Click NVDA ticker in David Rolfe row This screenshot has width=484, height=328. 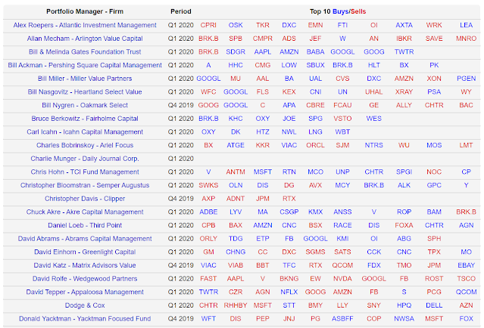(342, 279)
